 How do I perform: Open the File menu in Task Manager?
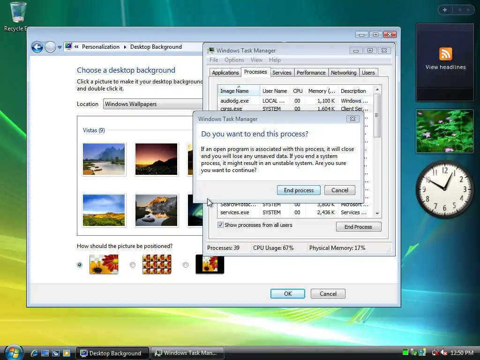214,60
